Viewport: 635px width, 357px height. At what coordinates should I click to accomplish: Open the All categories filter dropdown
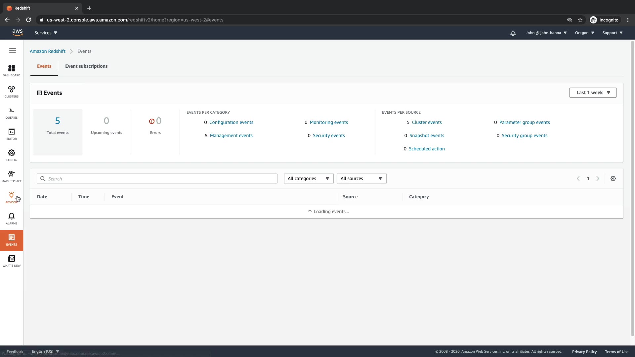(x=308, y=178)
